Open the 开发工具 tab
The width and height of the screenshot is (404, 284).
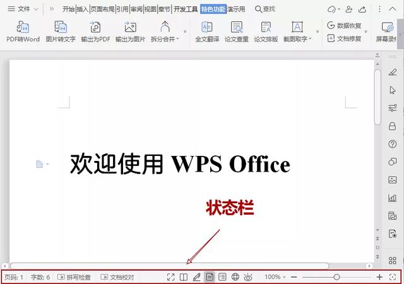click(x=186, y=9)
